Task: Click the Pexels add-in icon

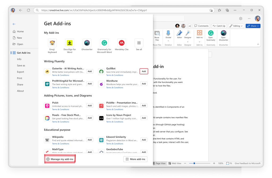Action: click(x=47, y=118)
